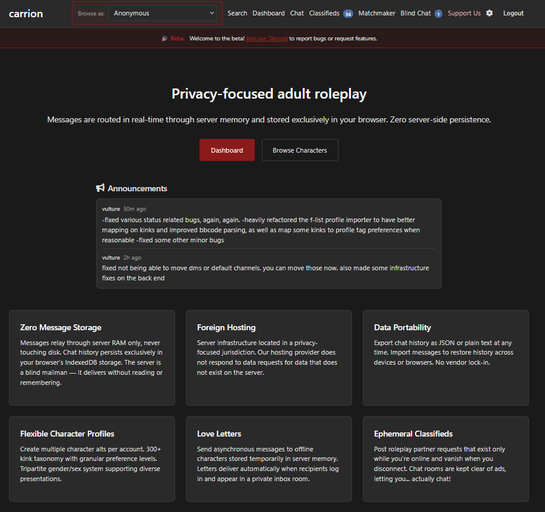Click the red Dashboard button
545x512 pixels.
[x=227, y=150]
